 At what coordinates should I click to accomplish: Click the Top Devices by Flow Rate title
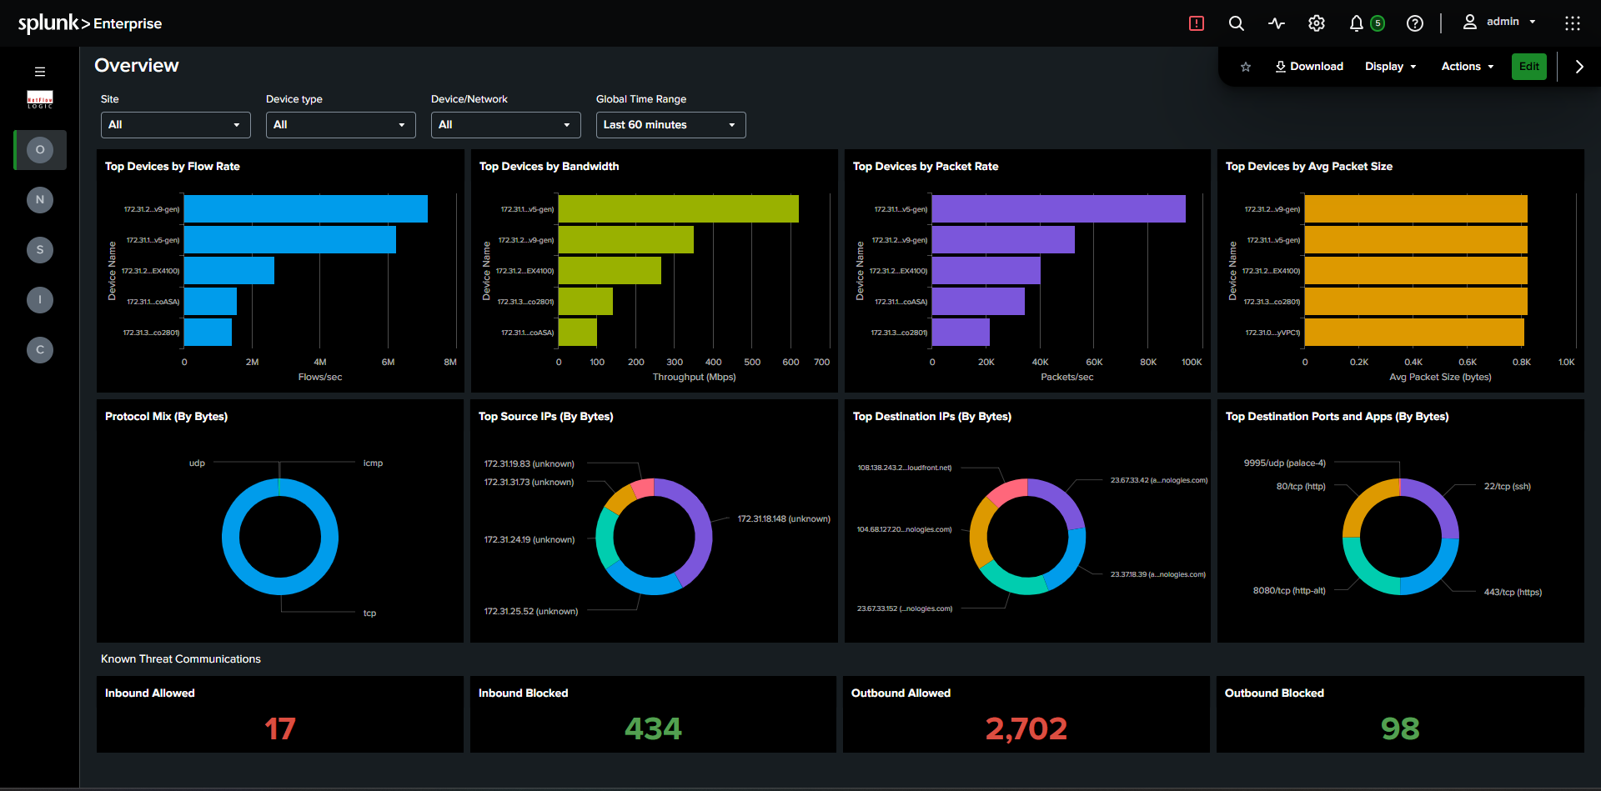173,167
